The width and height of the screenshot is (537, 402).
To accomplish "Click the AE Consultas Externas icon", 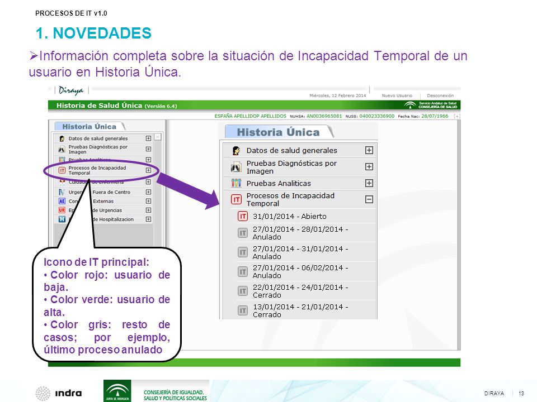I will (x=62, y=201).
